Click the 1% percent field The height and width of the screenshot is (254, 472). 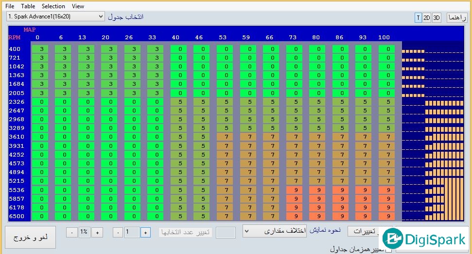click(84, 232)
